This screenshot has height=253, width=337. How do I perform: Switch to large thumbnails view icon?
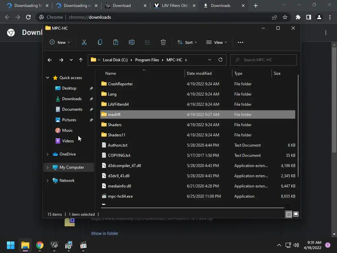[296, 214]
